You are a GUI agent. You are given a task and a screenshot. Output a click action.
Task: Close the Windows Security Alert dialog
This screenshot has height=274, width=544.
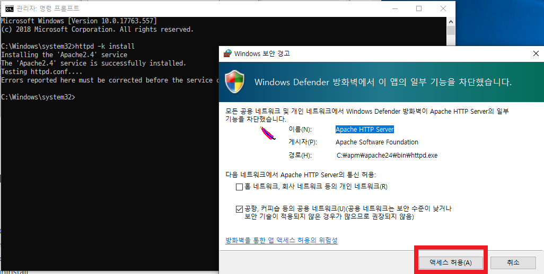pos(536,53)
